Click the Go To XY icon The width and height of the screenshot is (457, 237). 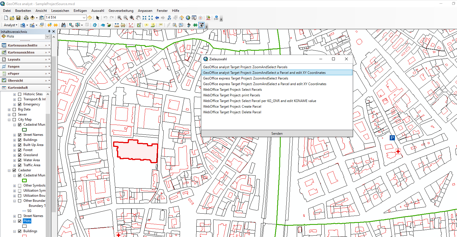(x=169, y=18)
